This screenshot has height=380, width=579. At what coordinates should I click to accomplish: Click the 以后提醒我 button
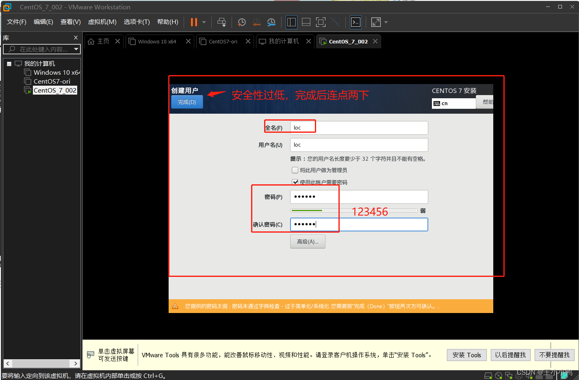point(510,355)
